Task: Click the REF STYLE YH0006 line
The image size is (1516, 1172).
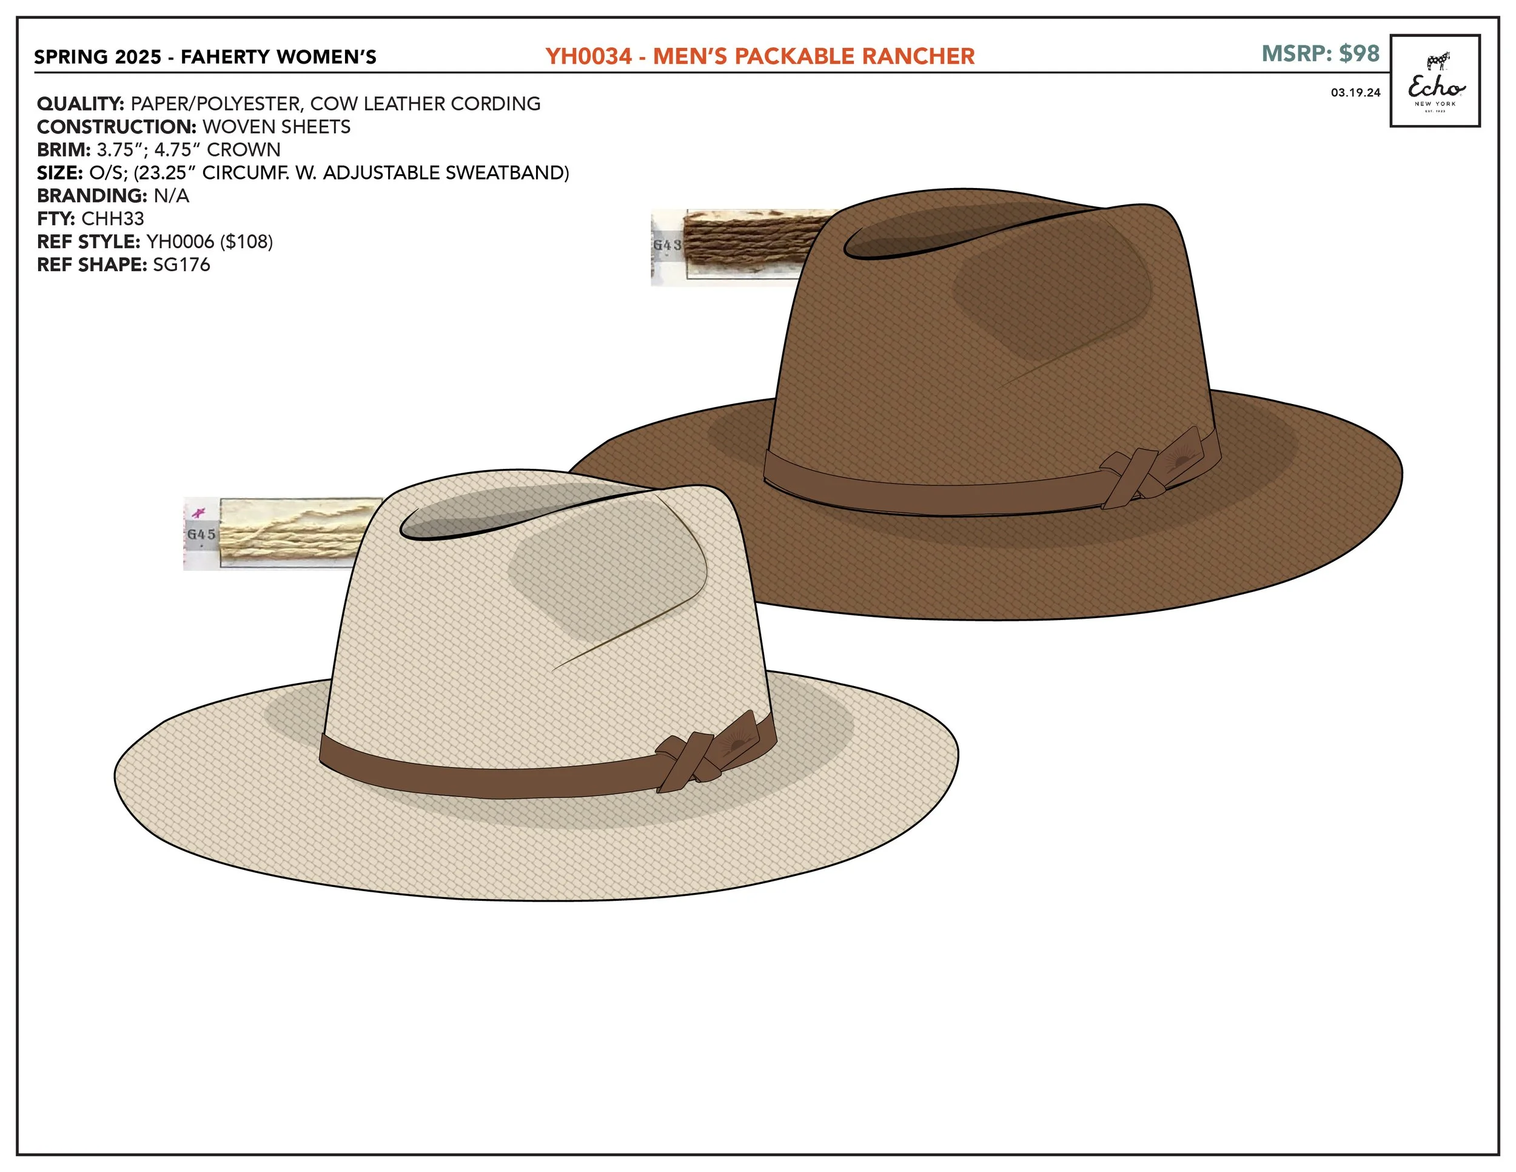Action: coord(155,241)
